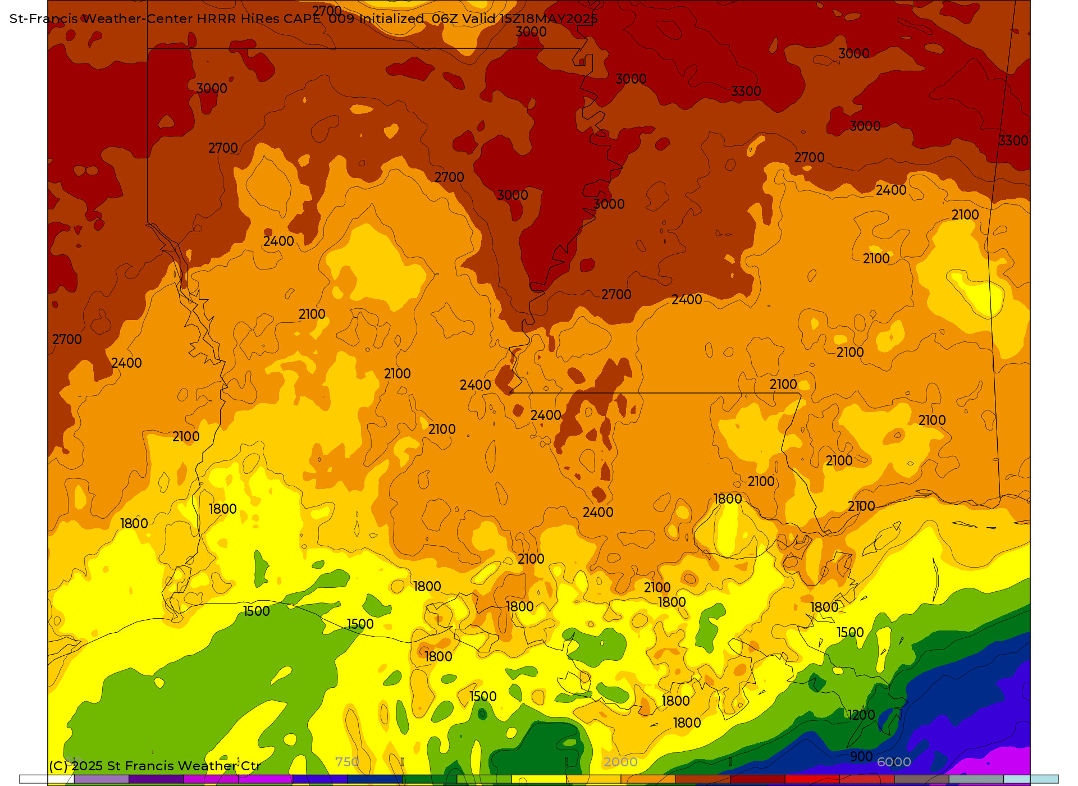1078x786 pixels.
Task: Click the light purple swatch in the color bar
Action: [102, 779]
